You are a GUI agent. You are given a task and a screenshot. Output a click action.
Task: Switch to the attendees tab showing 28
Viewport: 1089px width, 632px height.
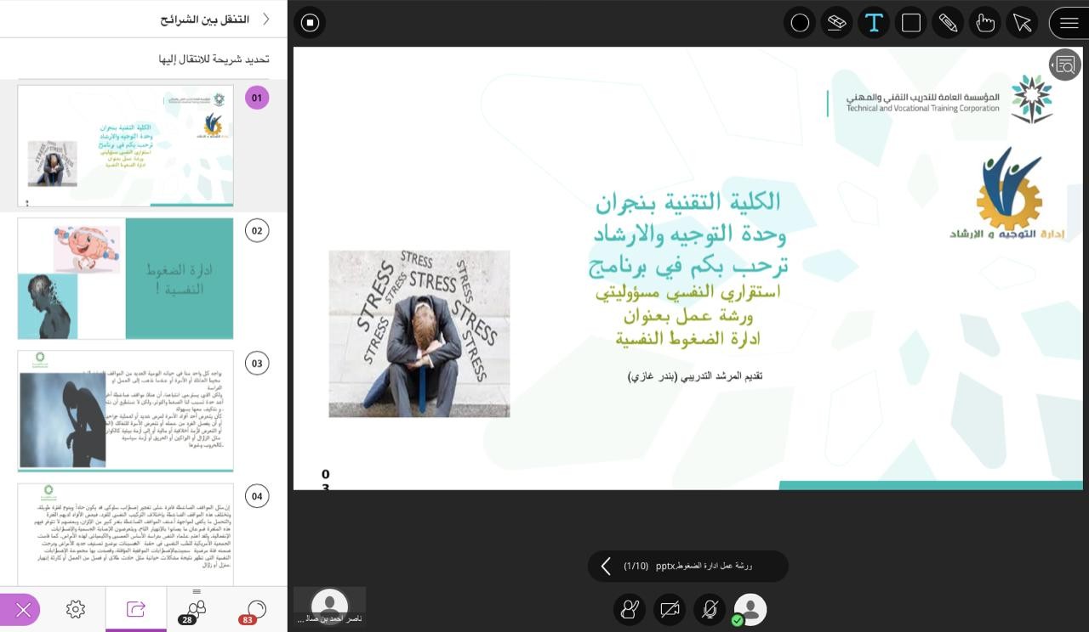point(197,610)
